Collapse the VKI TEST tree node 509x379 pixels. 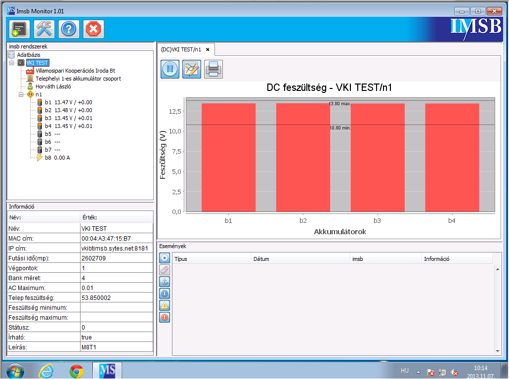[12, 63]
